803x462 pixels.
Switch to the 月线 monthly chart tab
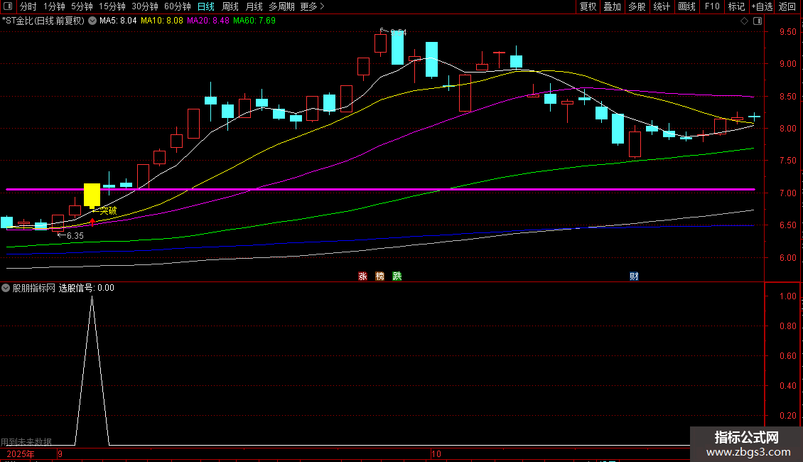click(x=254, y=6)
